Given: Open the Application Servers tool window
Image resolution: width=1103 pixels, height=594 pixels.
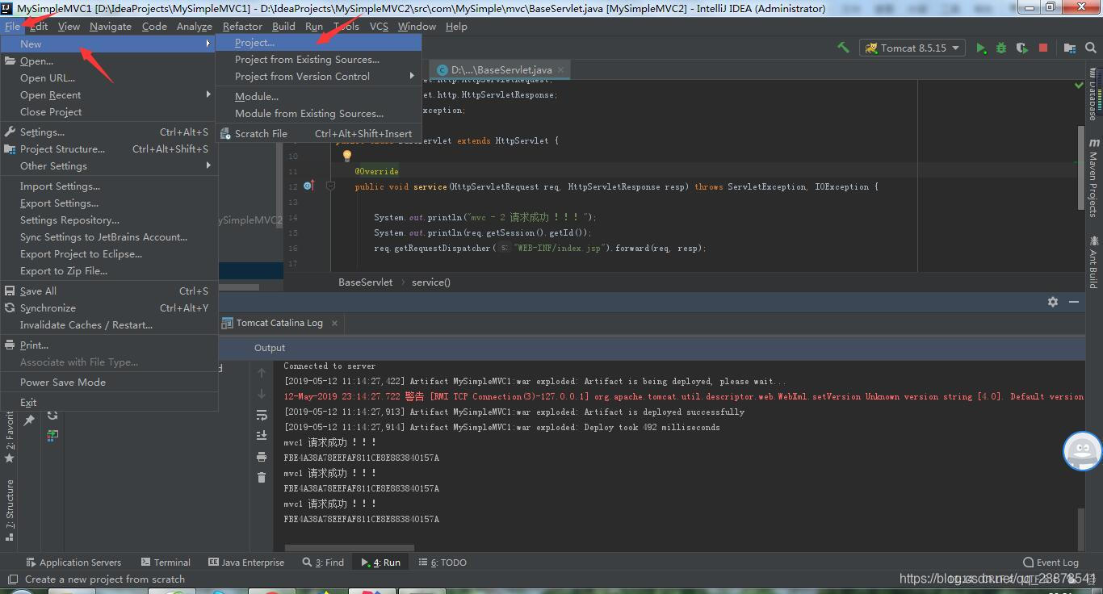Looking at the screenshot, I should tap(73, 563).
